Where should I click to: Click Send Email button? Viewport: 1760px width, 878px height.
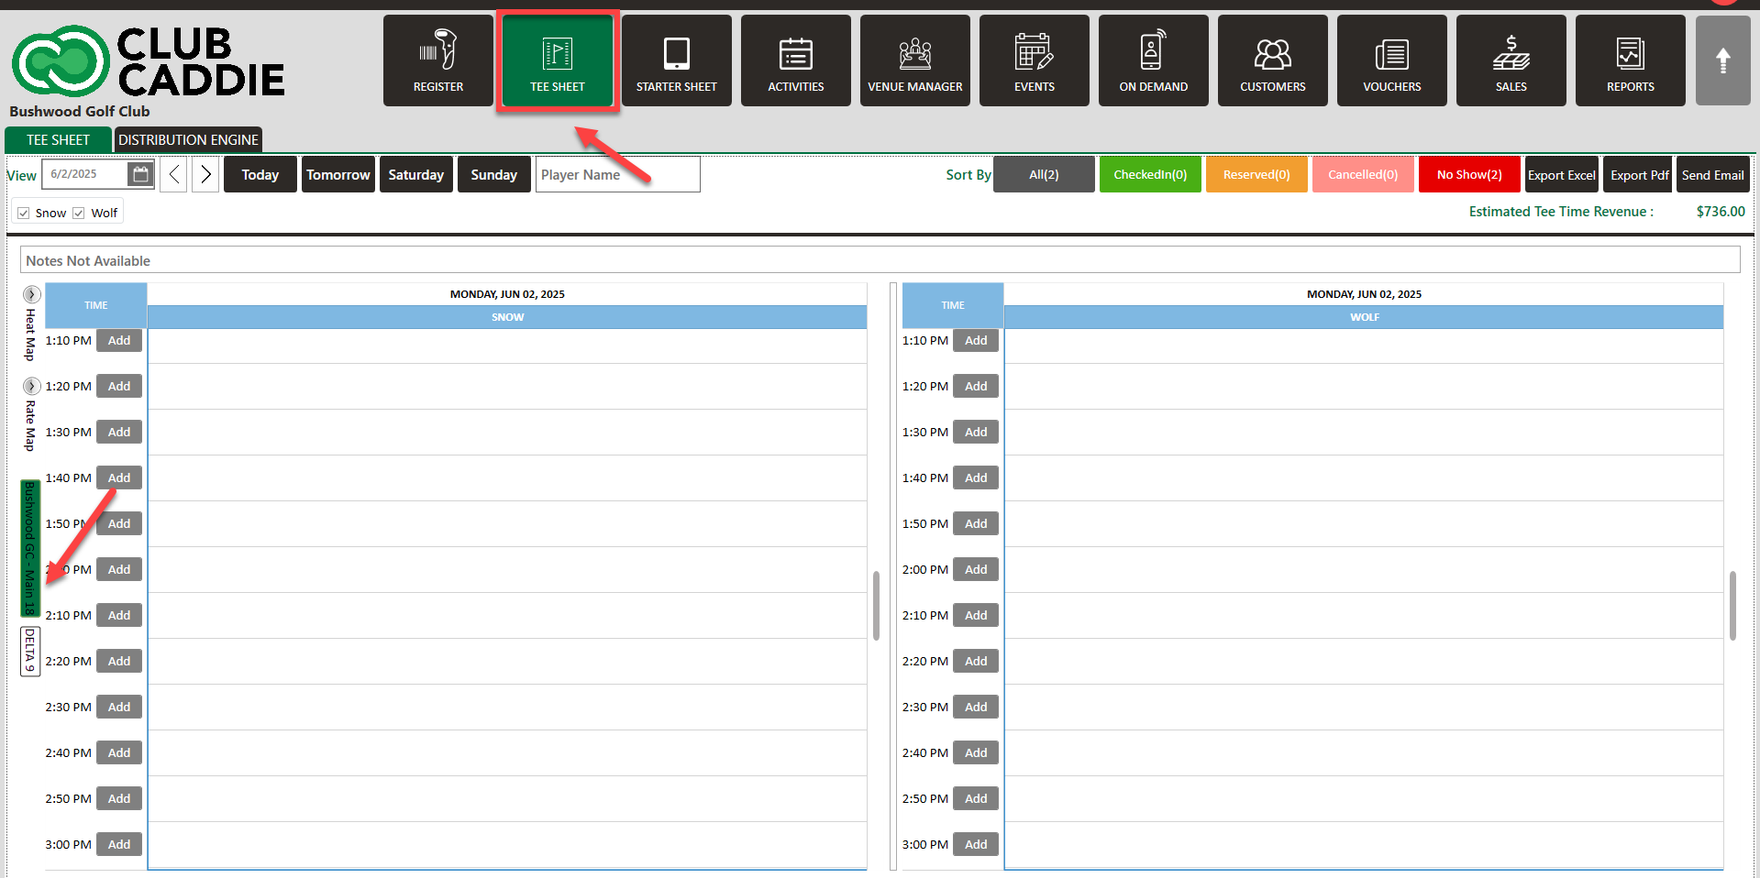click(x=1713, y=174)
